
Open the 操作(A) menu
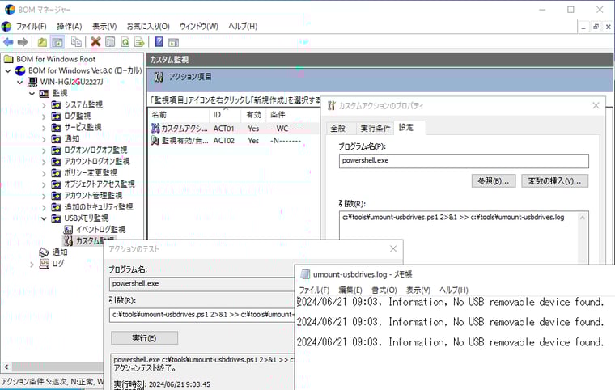coord(70,26)
